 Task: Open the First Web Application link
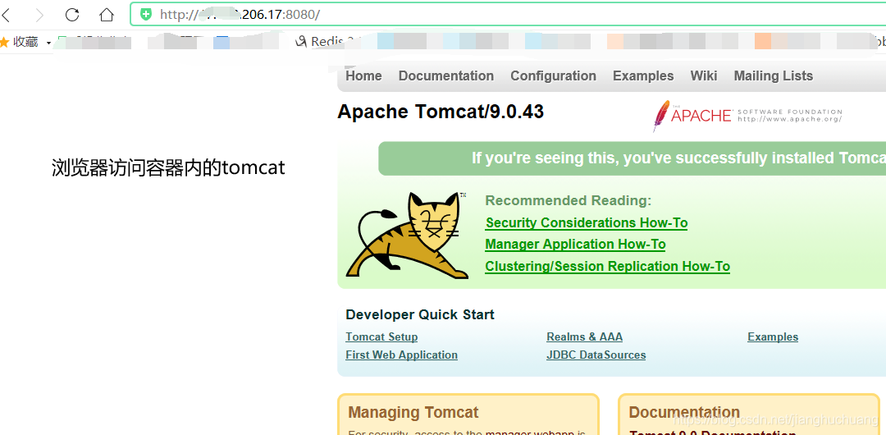point(401,355)
